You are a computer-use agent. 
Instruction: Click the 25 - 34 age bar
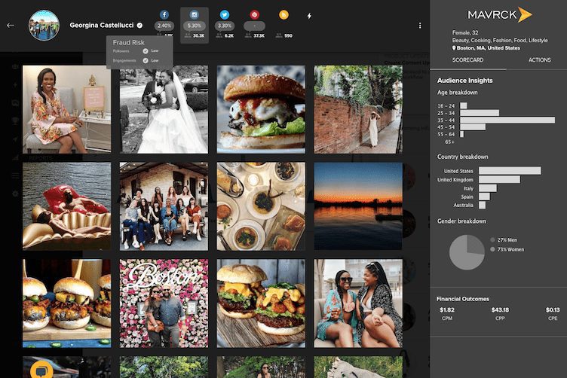click(480, 113)
